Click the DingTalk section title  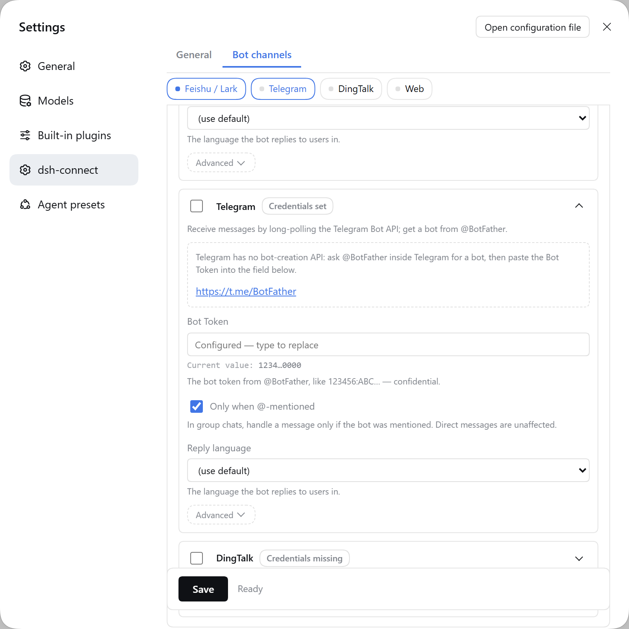tap(235, 558)
